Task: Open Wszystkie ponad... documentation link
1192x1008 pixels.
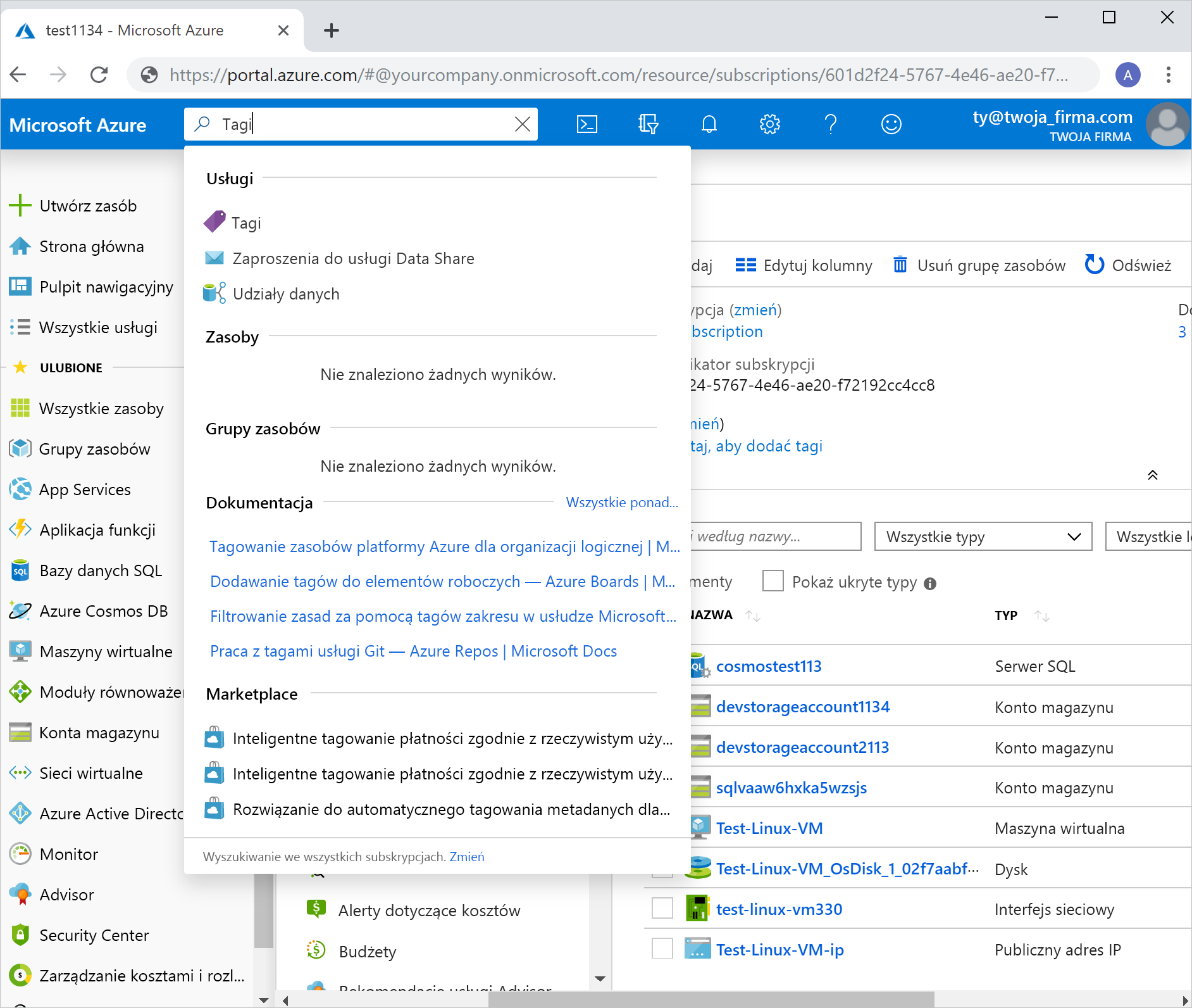Action: [x=622, y=502]
